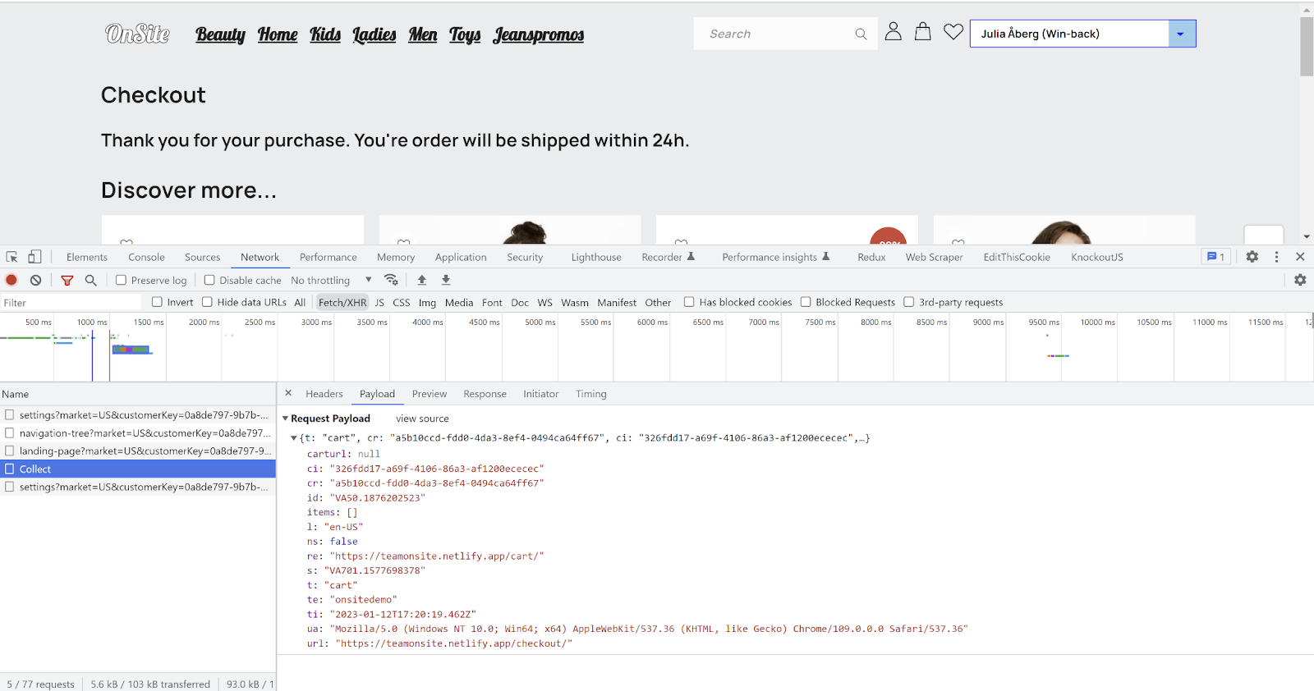Go to the Beauty category link
Screen dimensions: 1314x691
click(220, 34)
